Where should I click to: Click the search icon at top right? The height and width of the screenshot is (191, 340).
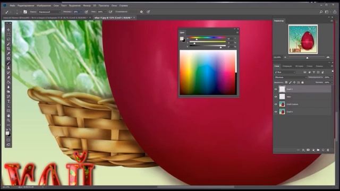(x=321, y=12)
